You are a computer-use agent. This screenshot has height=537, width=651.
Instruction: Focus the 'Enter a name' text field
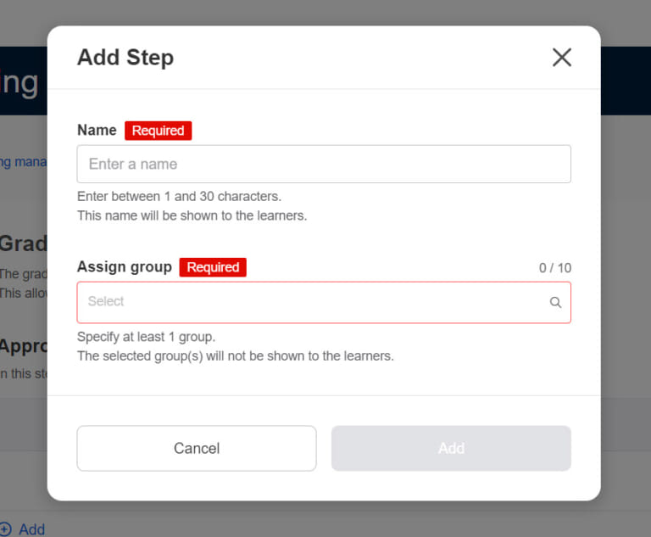click(324, 165)
